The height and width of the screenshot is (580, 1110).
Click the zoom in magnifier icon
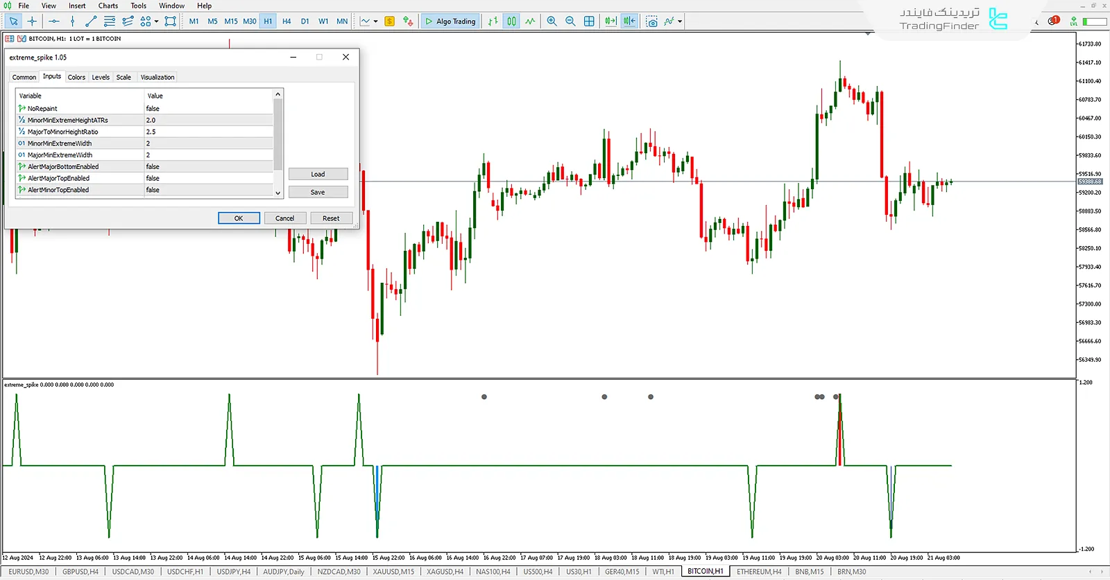[x=552, y=21]
